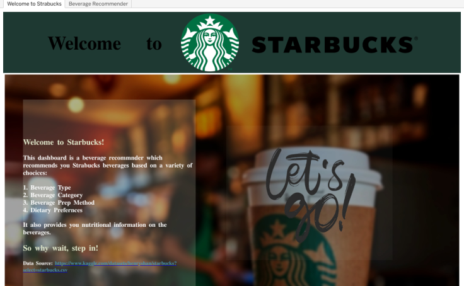Screen dimensions: 464x286
Task: Click '2. Beverage Category' list item
Action: [53, 195]
